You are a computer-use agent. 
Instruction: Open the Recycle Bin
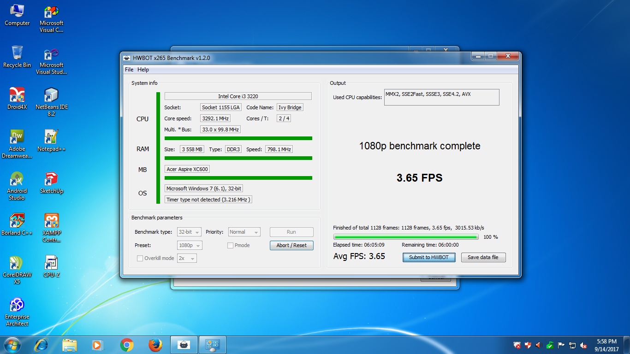[17, 57]
